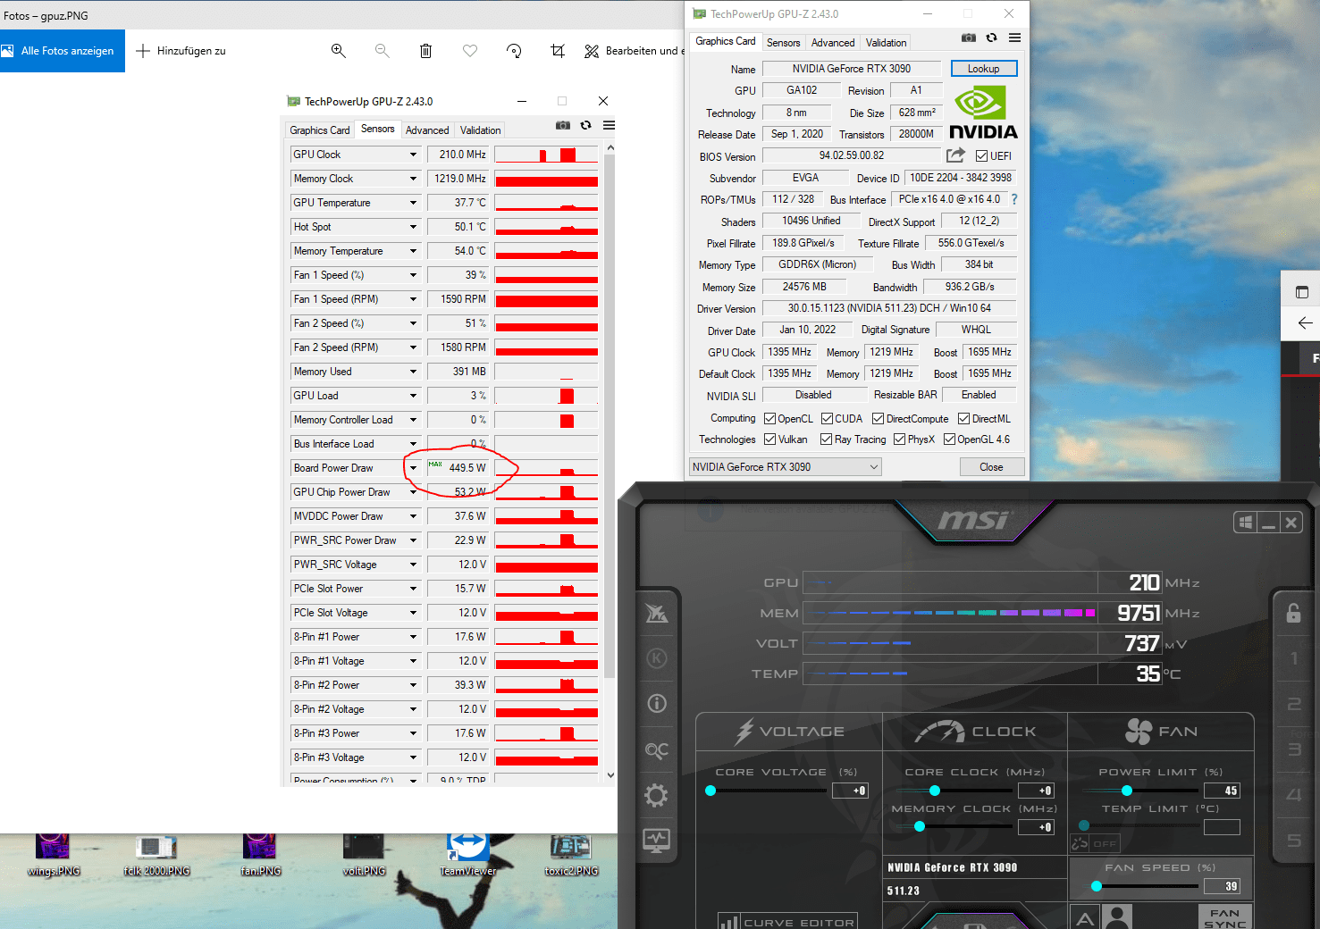Open MSI Afterburner settings gear
The width and height of the screenshot is (1320, 929).
657,795
